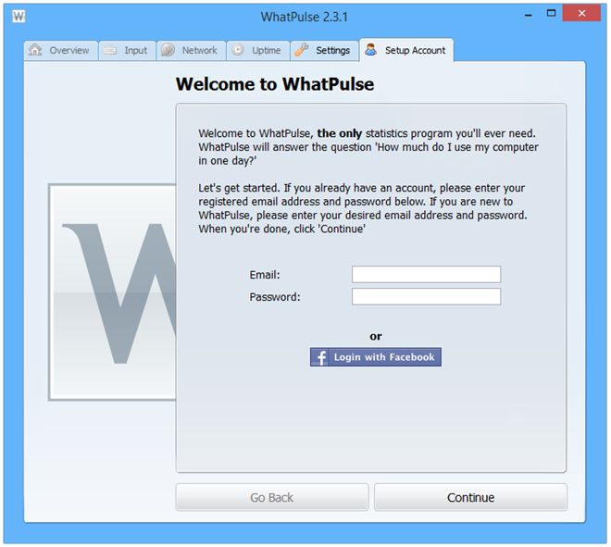Click the Go Back button
This screenshot has height=547, width=611.
[x=272, y=497]
